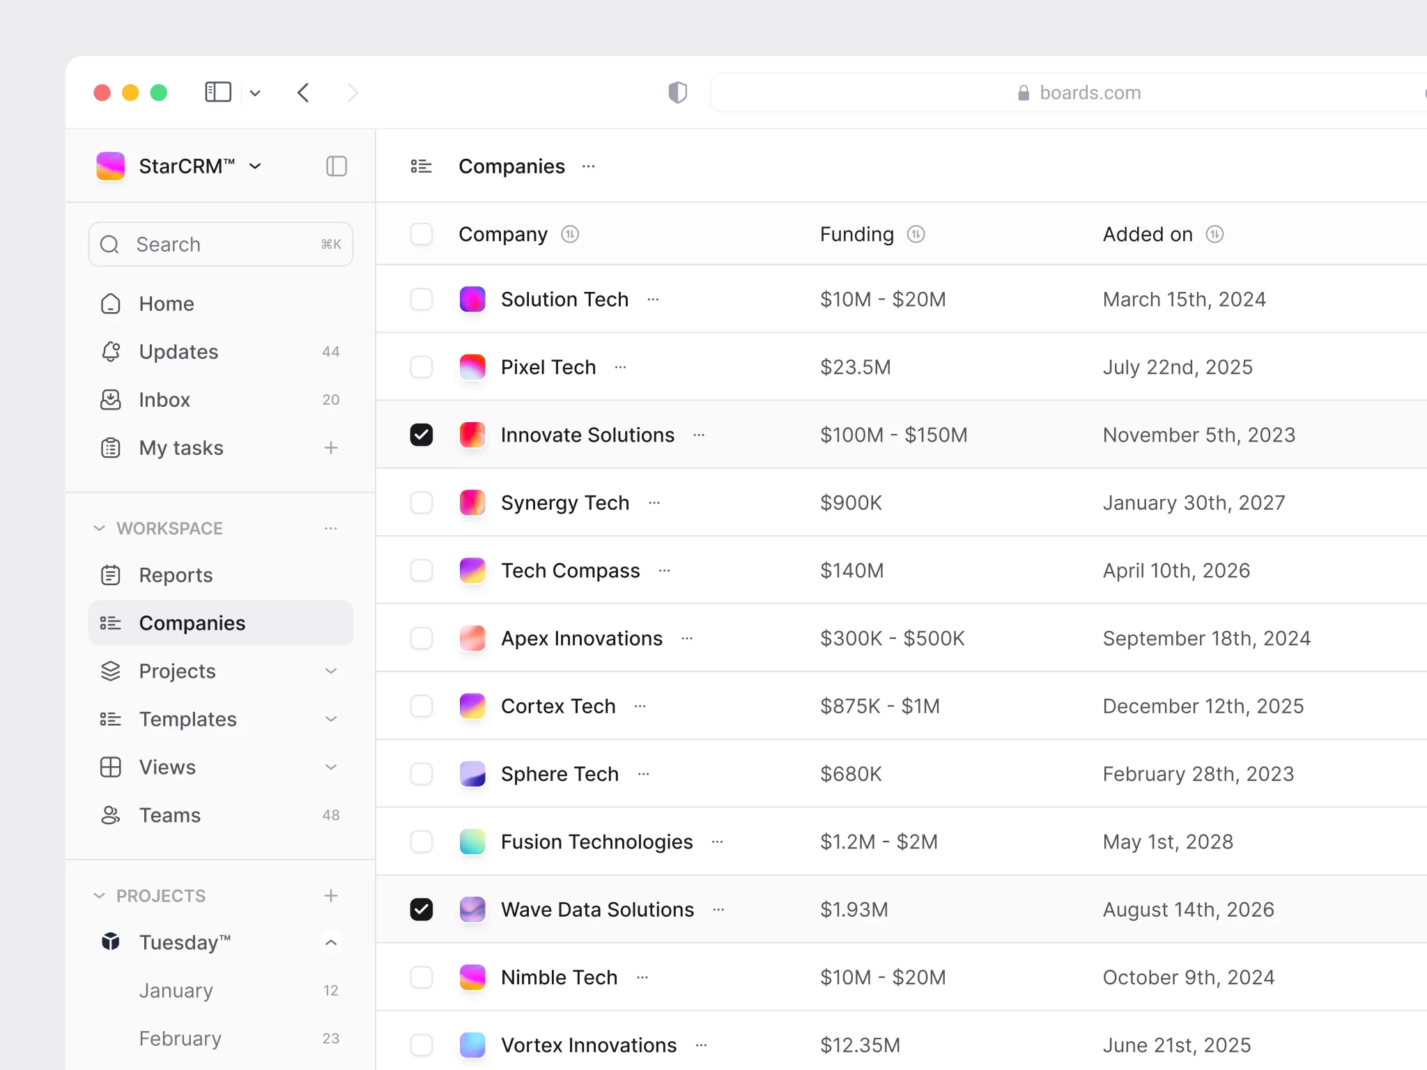Check the Solution Tech row checkbox
Screen dimensions: 1427x1070
coord(422,300)
